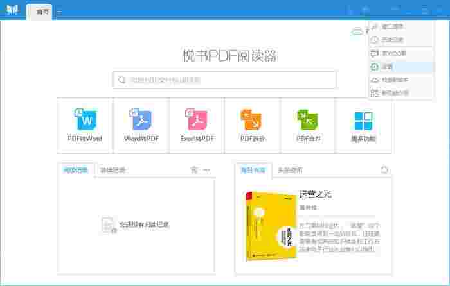
Task: Click the 运营之光 book description paragraph
Action: (x=339, y=237)
